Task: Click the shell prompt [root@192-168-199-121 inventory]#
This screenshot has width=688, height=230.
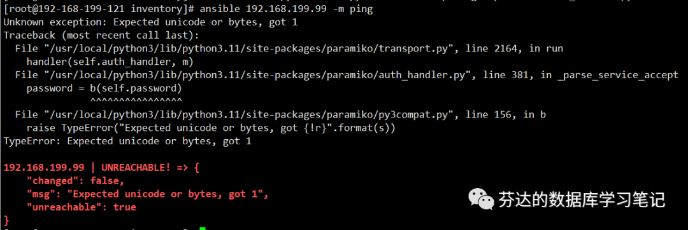Action: [99, 9]
